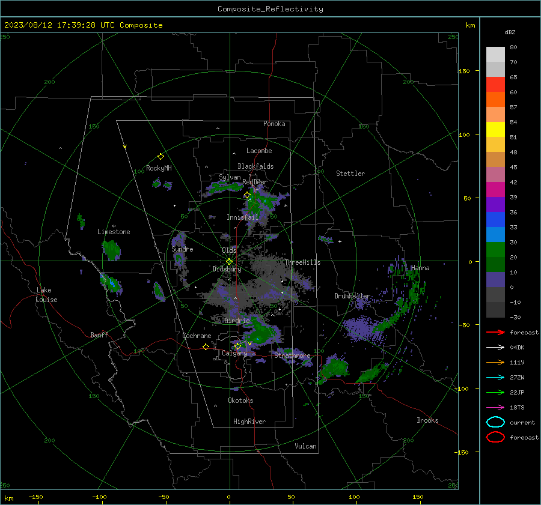Click the orange 111V arrow legend icon

tap(495, 362)
